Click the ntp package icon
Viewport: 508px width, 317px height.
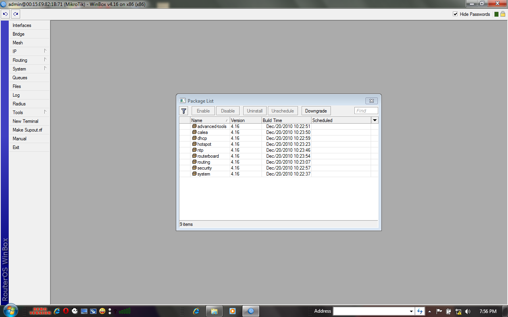(x=194, y=150)
